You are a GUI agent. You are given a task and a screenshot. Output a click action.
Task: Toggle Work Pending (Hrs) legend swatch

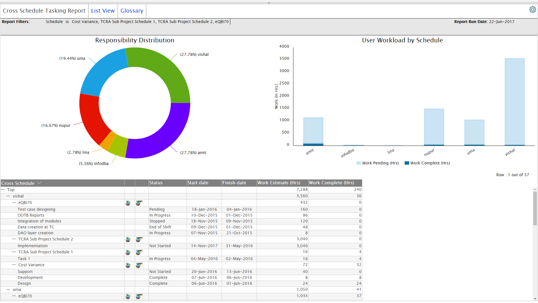(358, 163)
